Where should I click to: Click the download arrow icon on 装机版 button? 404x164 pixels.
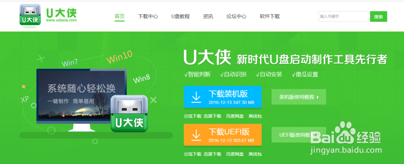pyautogui.click(x=196, y=97)
